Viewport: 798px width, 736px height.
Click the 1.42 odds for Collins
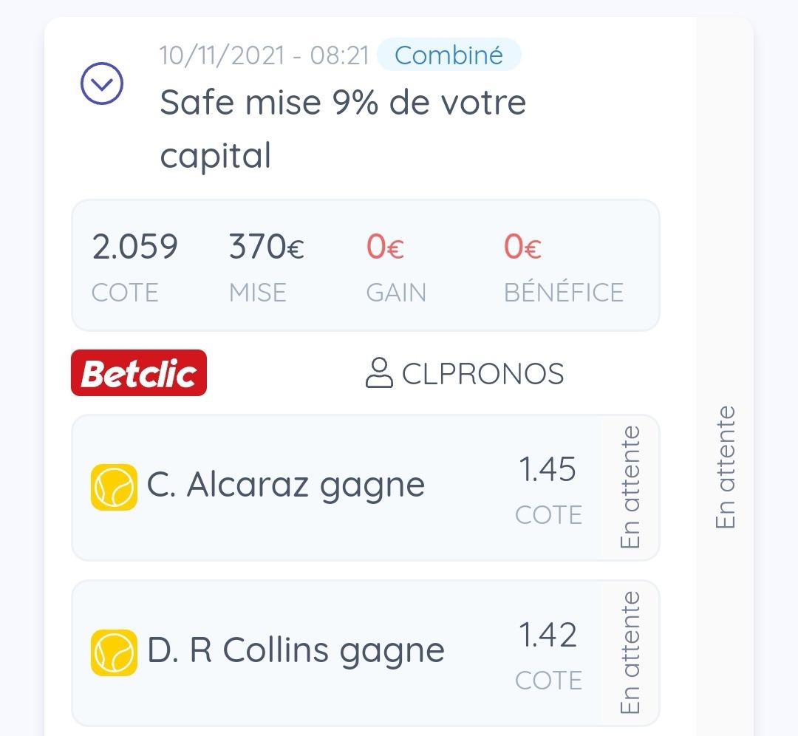click(x=548, y=636)
